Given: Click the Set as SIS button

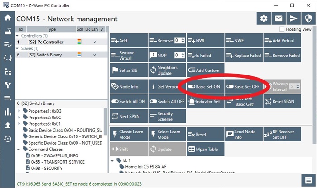Looking at the screenshot, I should [x=129, y=70].
